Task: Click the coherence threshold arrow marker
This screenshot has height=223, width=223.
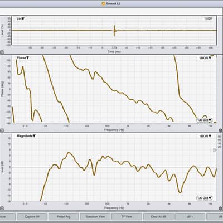Action: pos(215,150)
